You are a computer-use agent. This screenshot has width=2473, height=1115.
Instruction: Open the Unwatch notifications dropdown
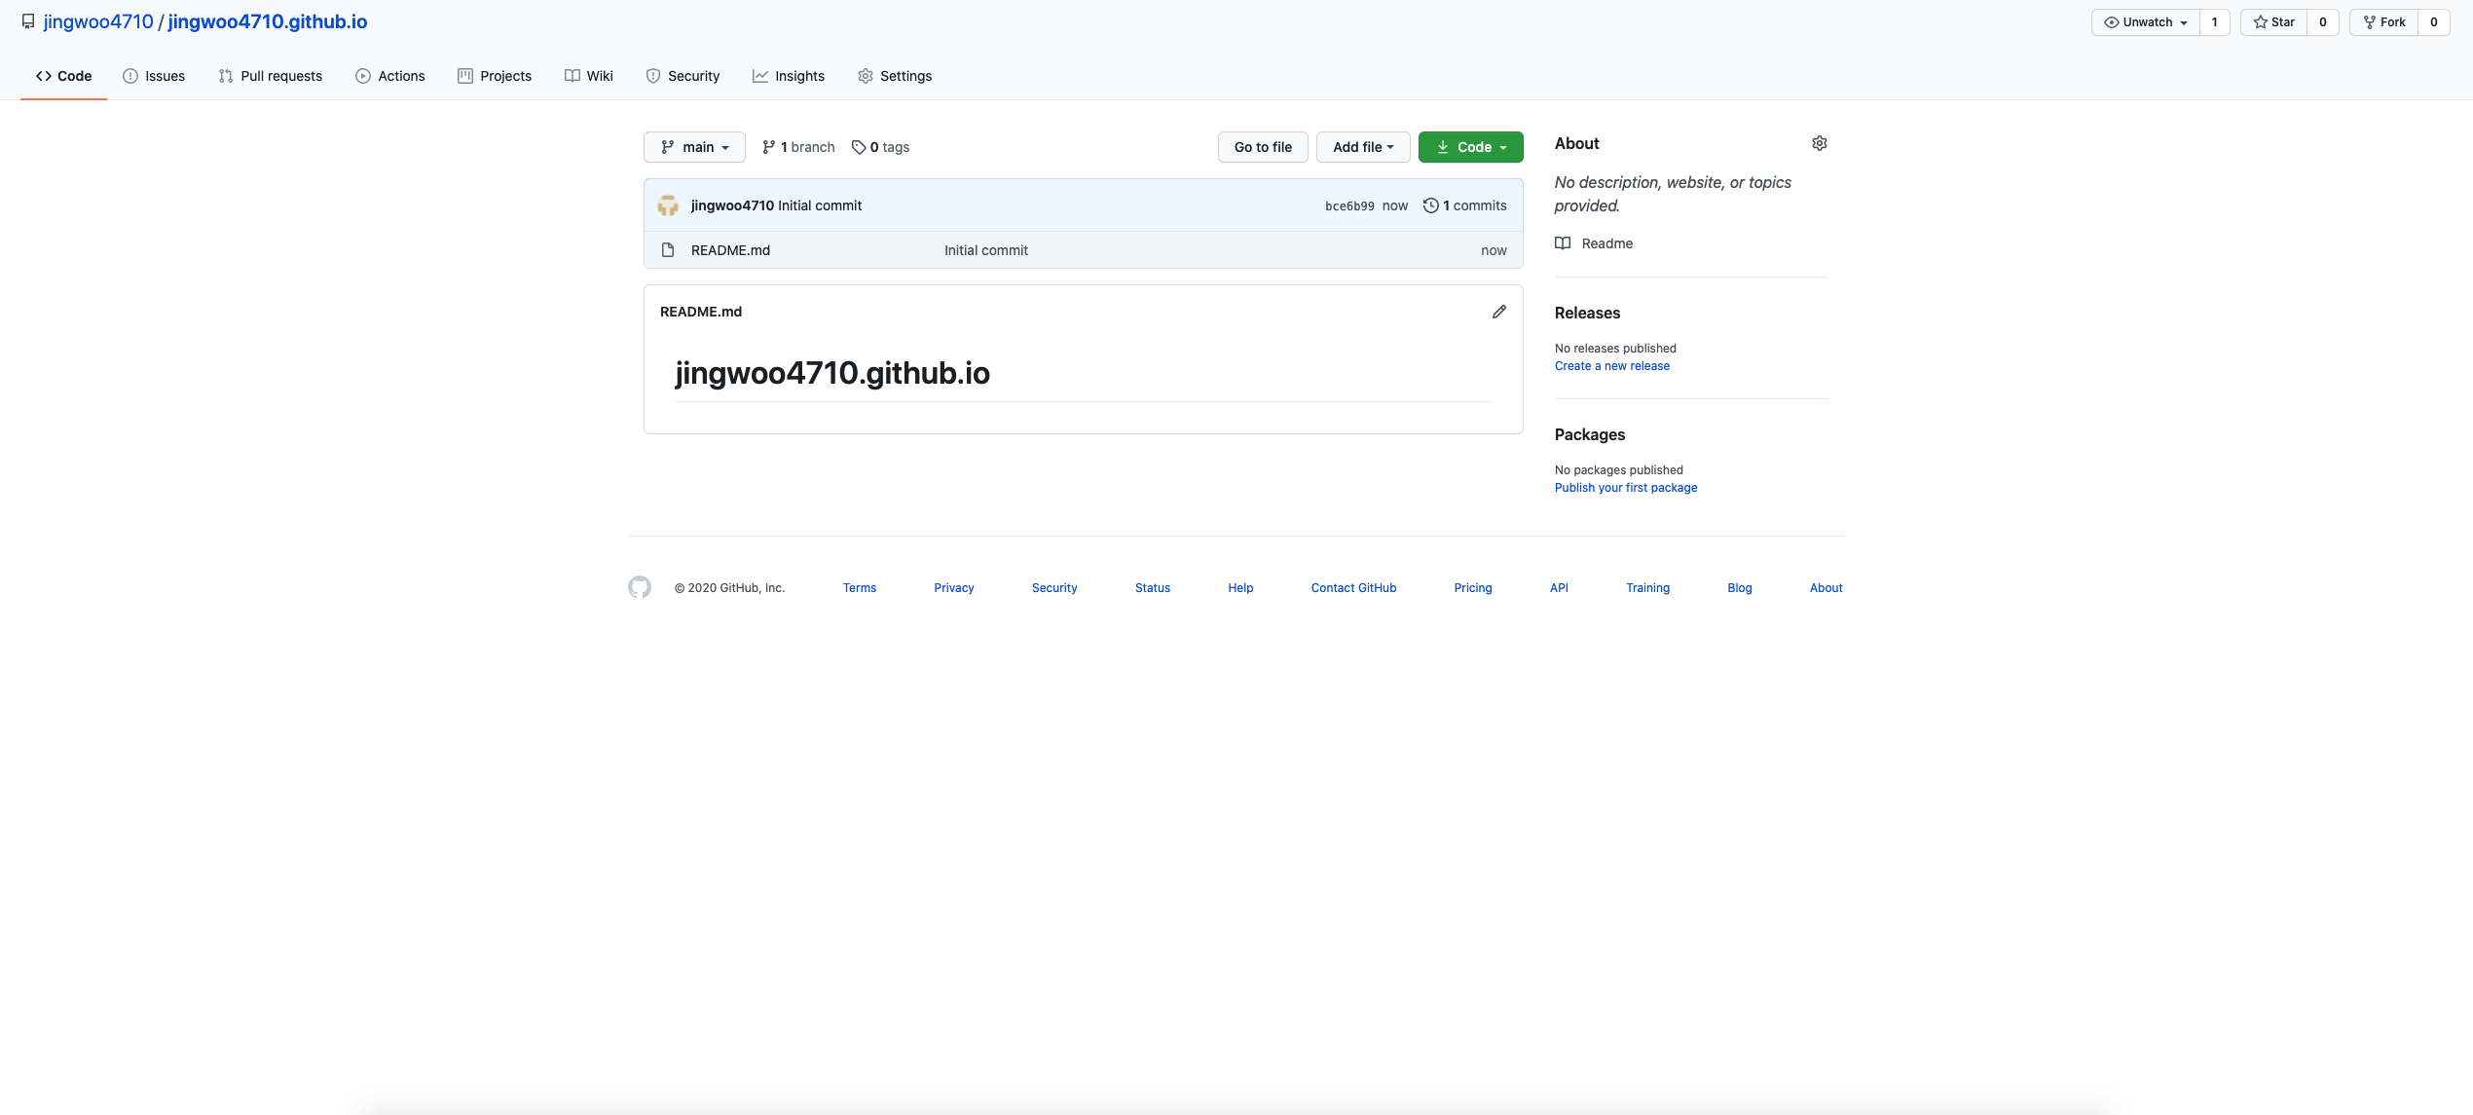[x=2146, y=22]
